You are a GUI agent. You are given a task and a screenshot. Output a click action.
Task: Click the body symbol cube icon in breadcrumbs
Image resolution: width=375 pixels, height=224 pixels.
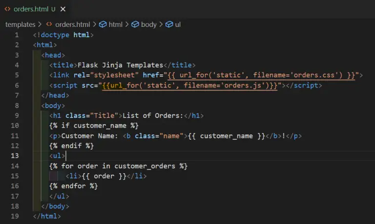pyautogui.click(x=135, y=24)
